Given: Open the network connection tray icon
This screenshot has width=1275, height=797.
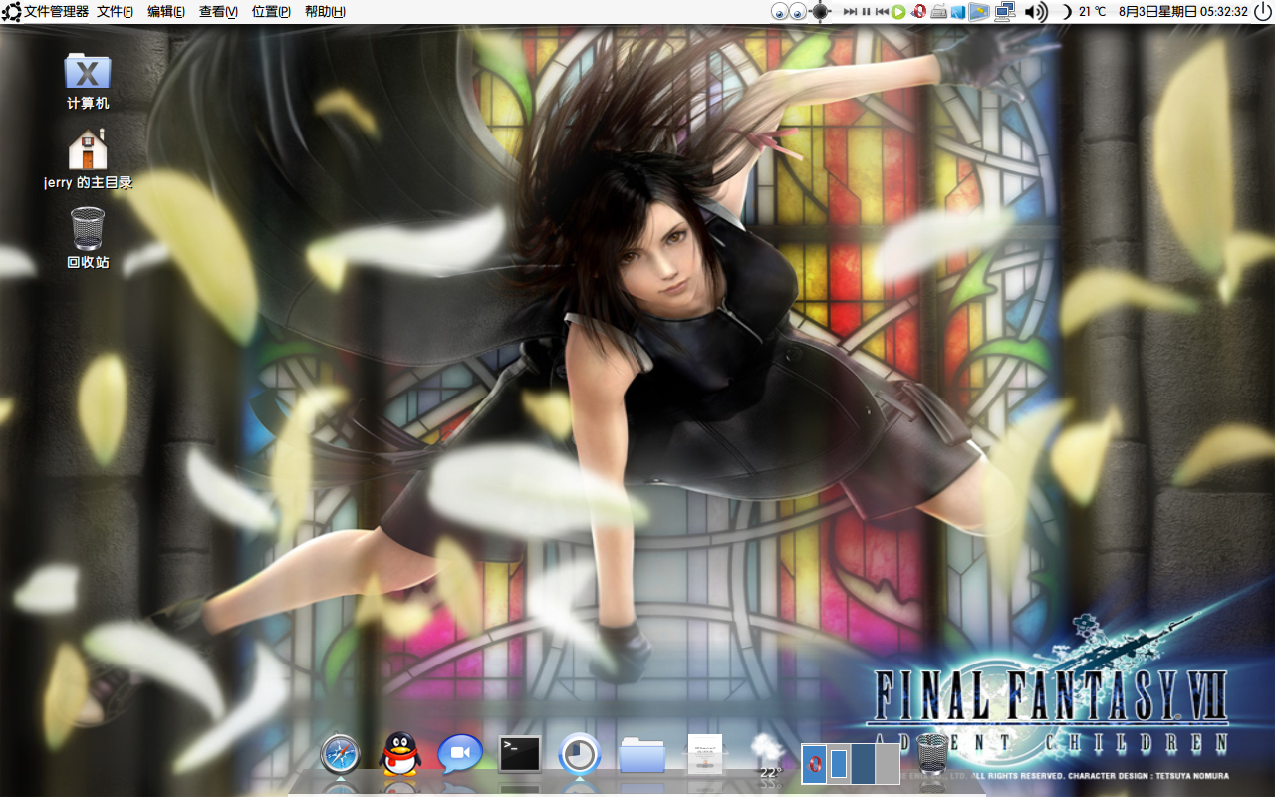Looking at the screenshot, I should [1005, 12].
